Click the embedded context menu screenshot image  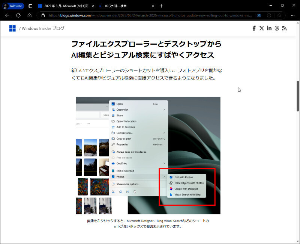148,155
